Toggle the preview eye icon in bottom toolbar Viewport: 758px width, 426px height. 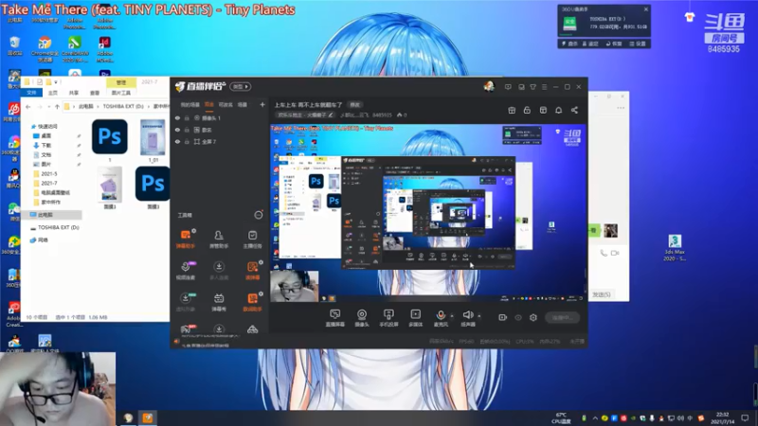coord(518,317)
